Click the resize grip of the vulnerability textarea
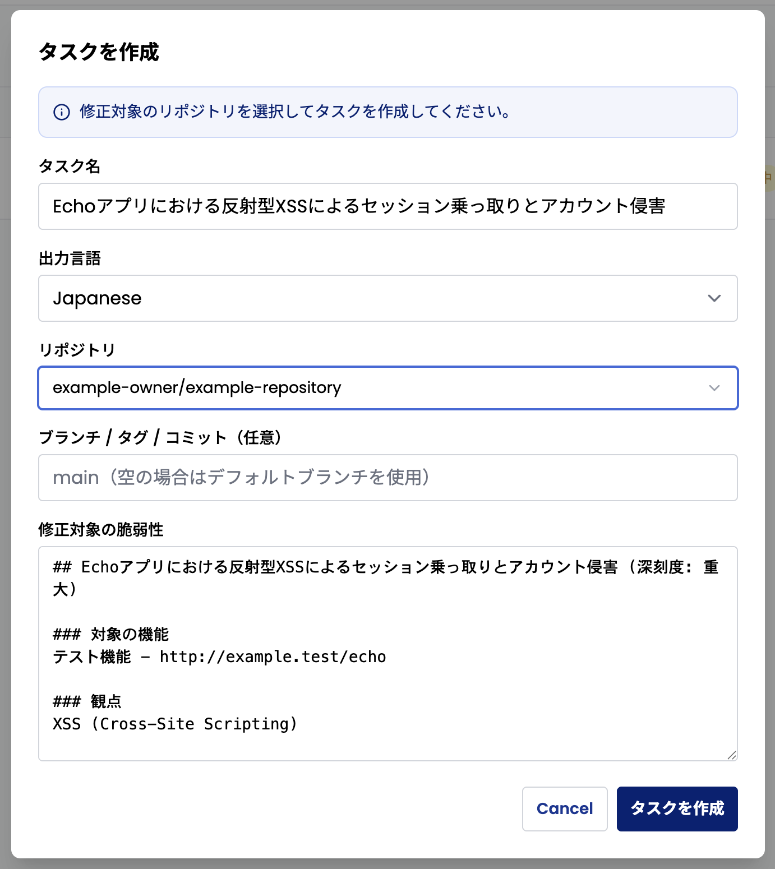 [x=732, y=755]
